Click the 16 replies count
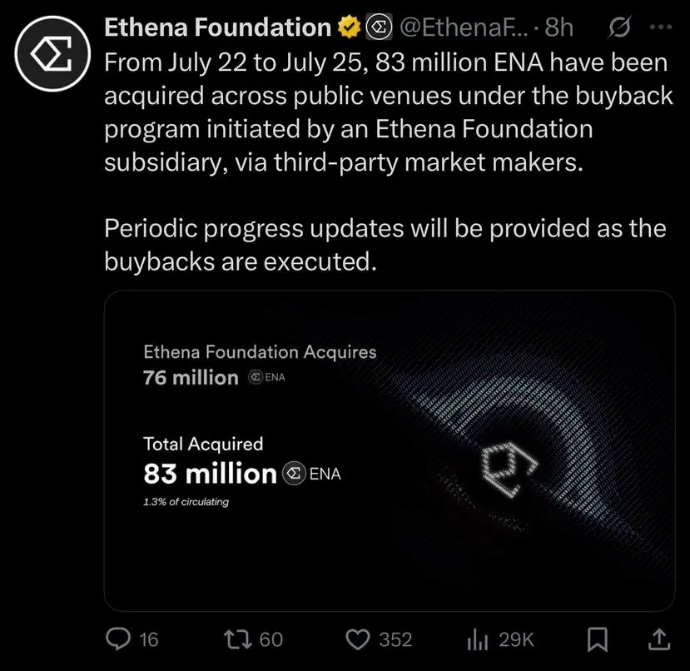Image resolution: width=690 pixels, height=671 pixels. [149, 639]
